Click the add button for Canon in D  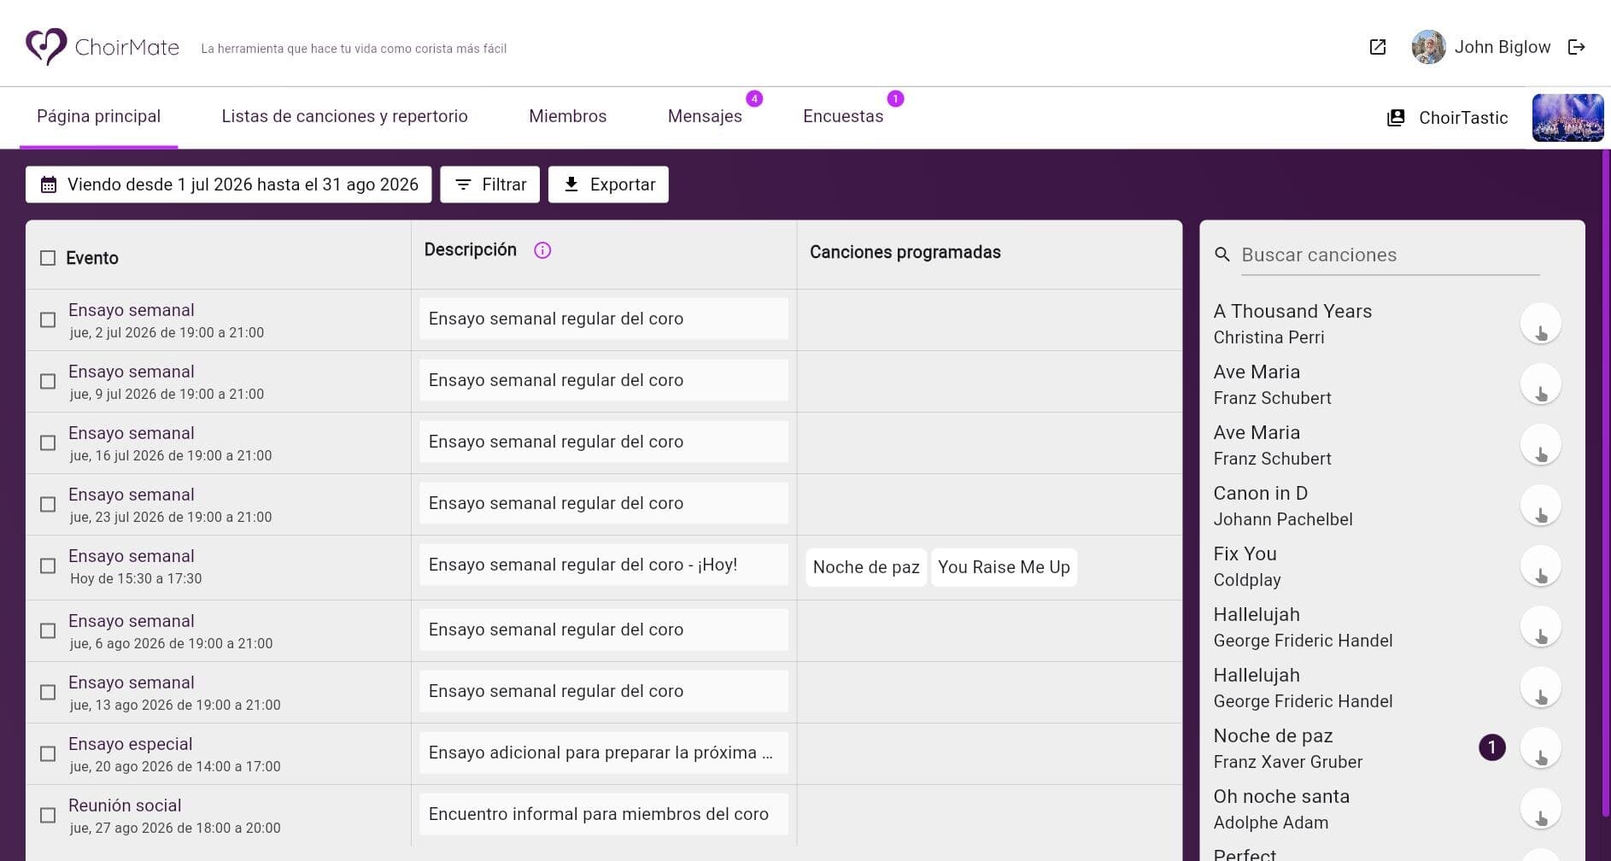point(1541,506)
